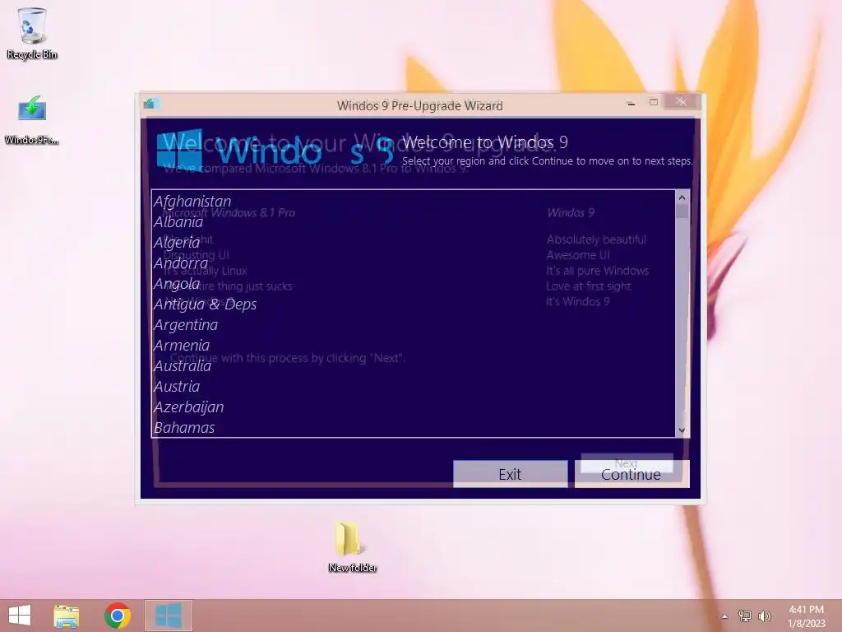Select the Windos9 installer desktop icon
The width and height of the screenshot is (842, 632).
click(x=32, y=119)
